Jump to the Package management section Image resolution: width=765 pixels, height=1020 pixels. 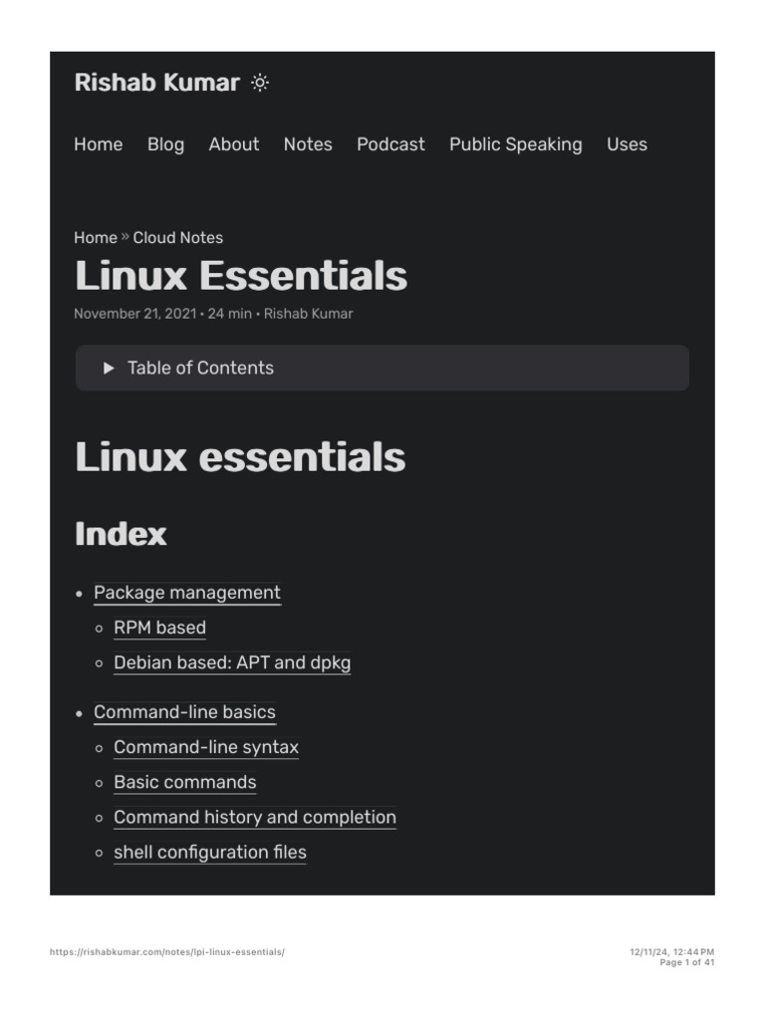pyautogui.click(x=187, y=593)
